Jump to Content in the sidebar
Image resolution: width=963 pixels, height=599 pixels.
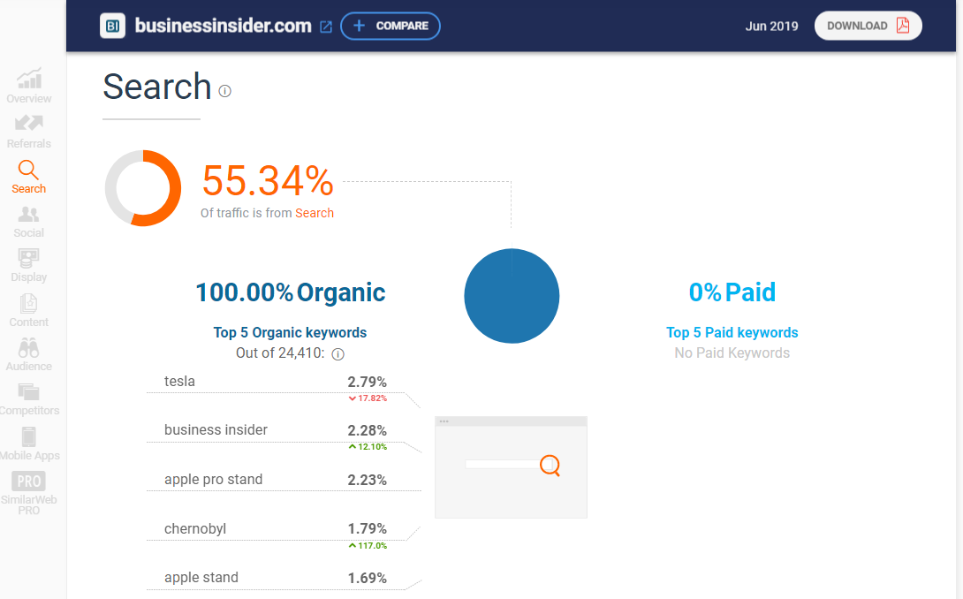29,310
